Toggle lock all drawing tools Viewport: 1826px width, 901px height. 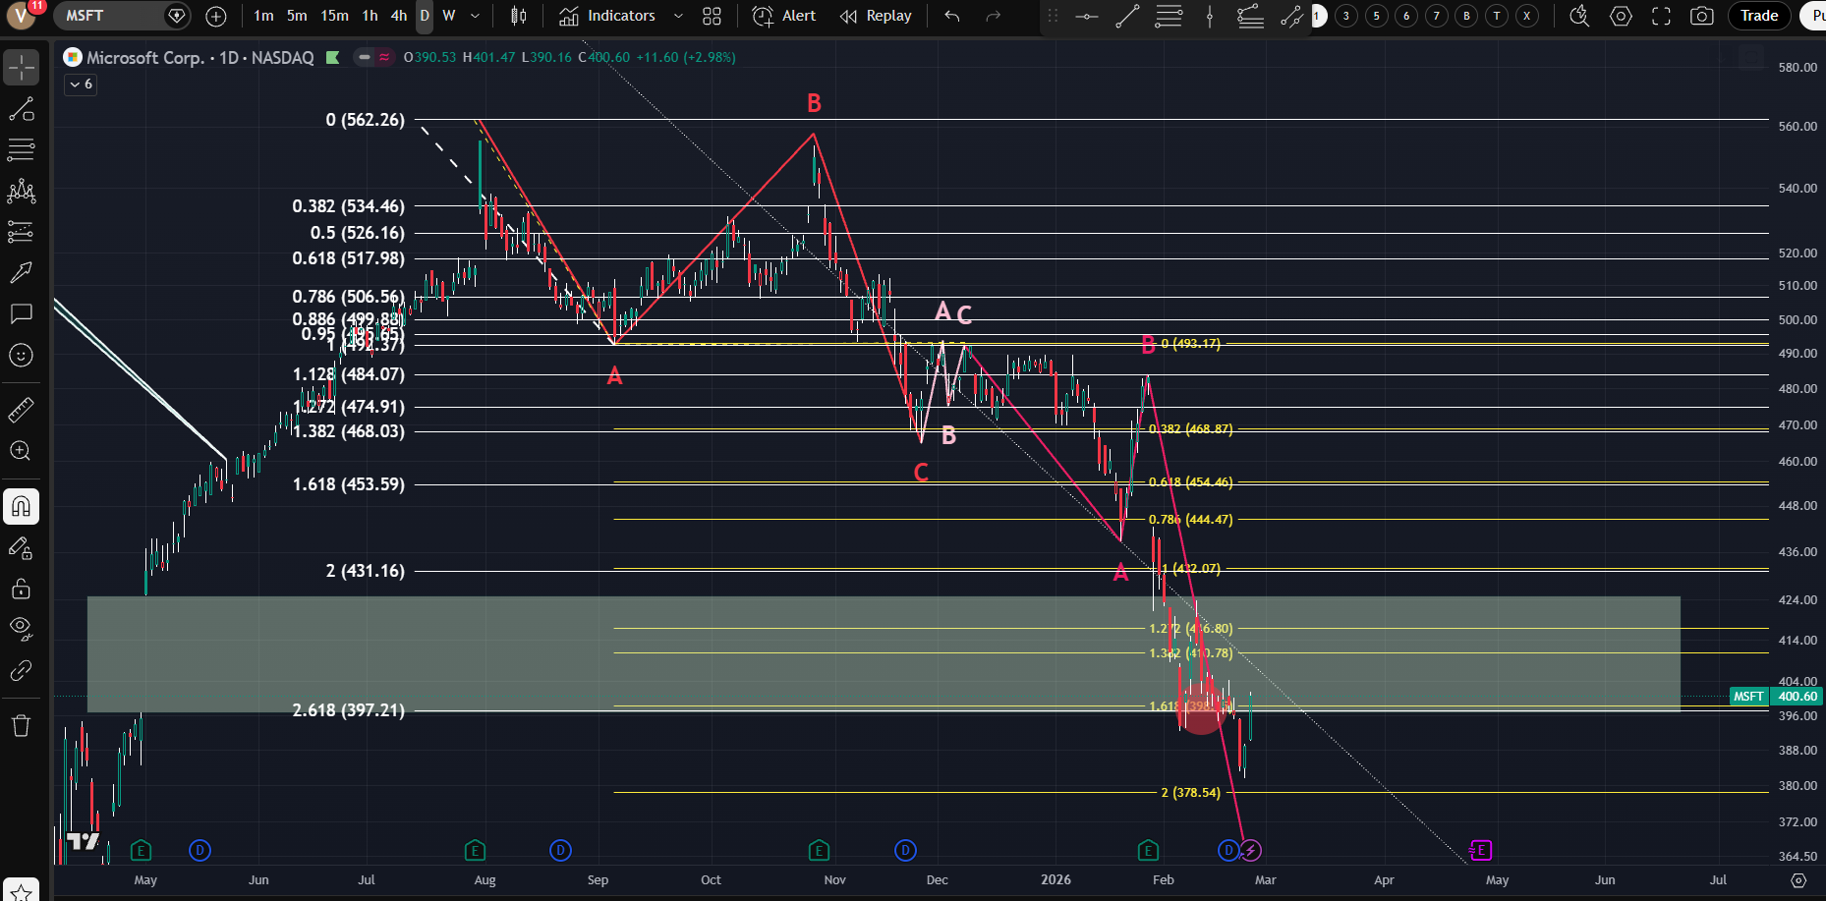pos(21,589)
